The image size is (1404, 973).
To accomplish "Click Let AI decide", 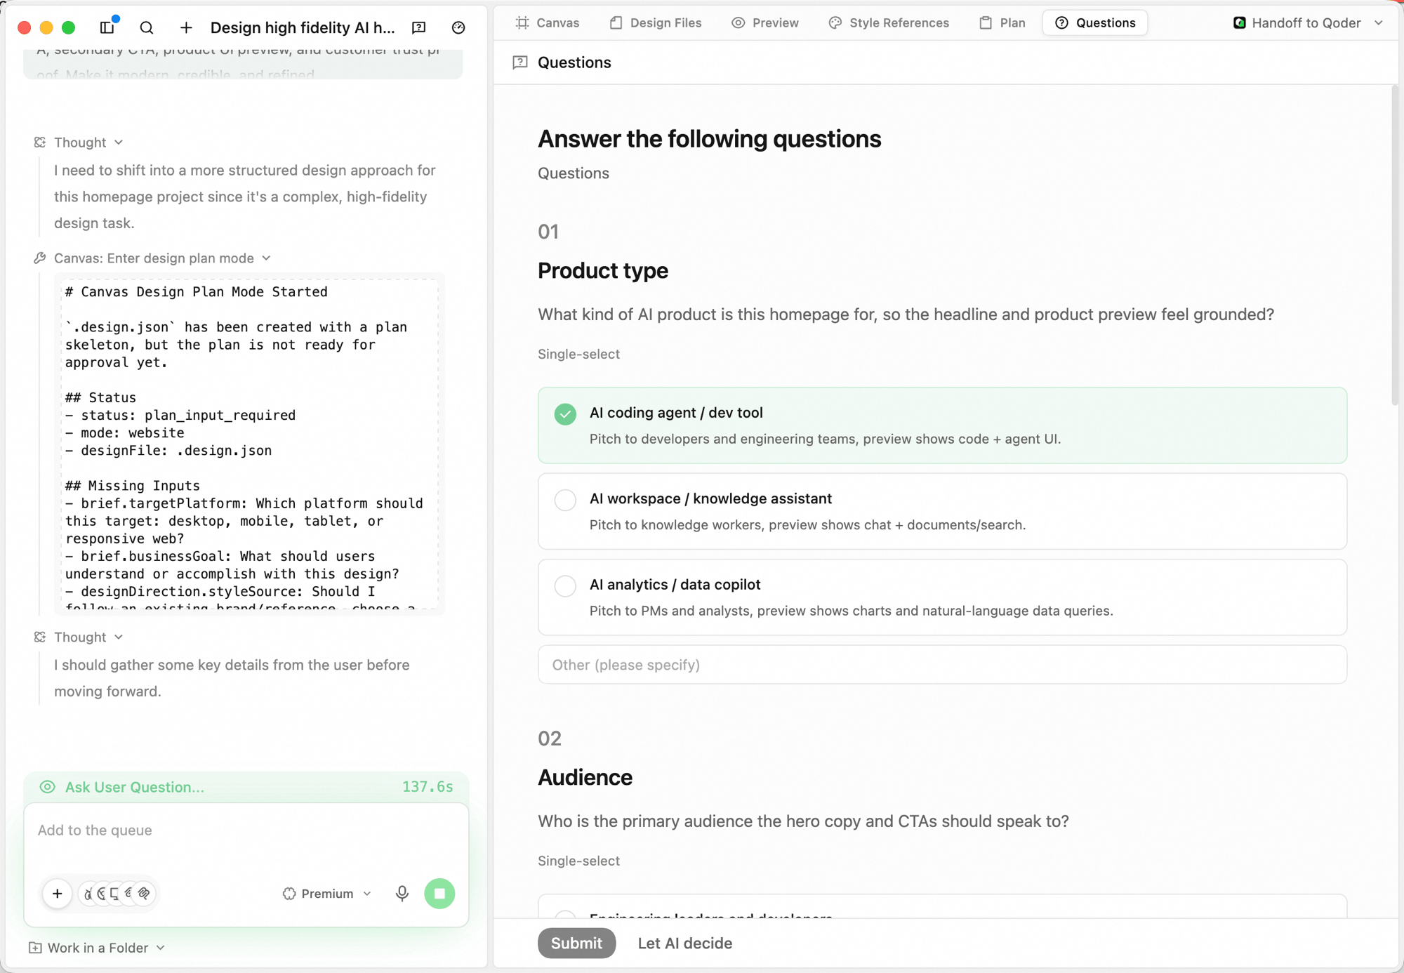I will point(684,943).
